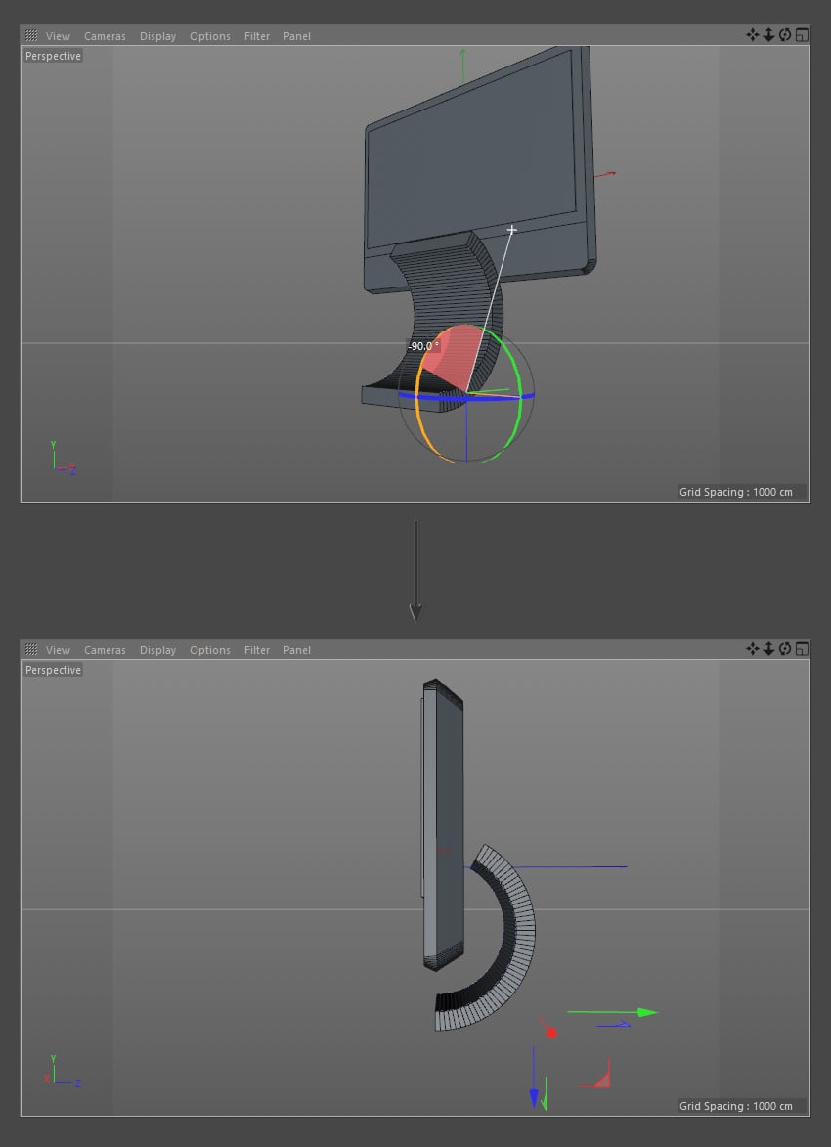
Task: Open Cameras menu in bottom viewport
Action: point(105,649)
